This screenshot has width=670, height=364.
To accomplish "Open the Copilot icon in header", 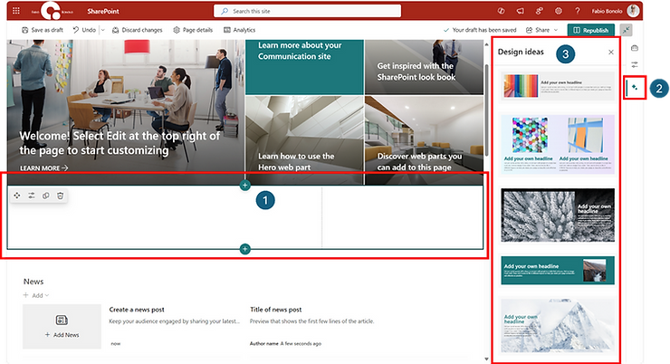I will click(x=502, y=11).
